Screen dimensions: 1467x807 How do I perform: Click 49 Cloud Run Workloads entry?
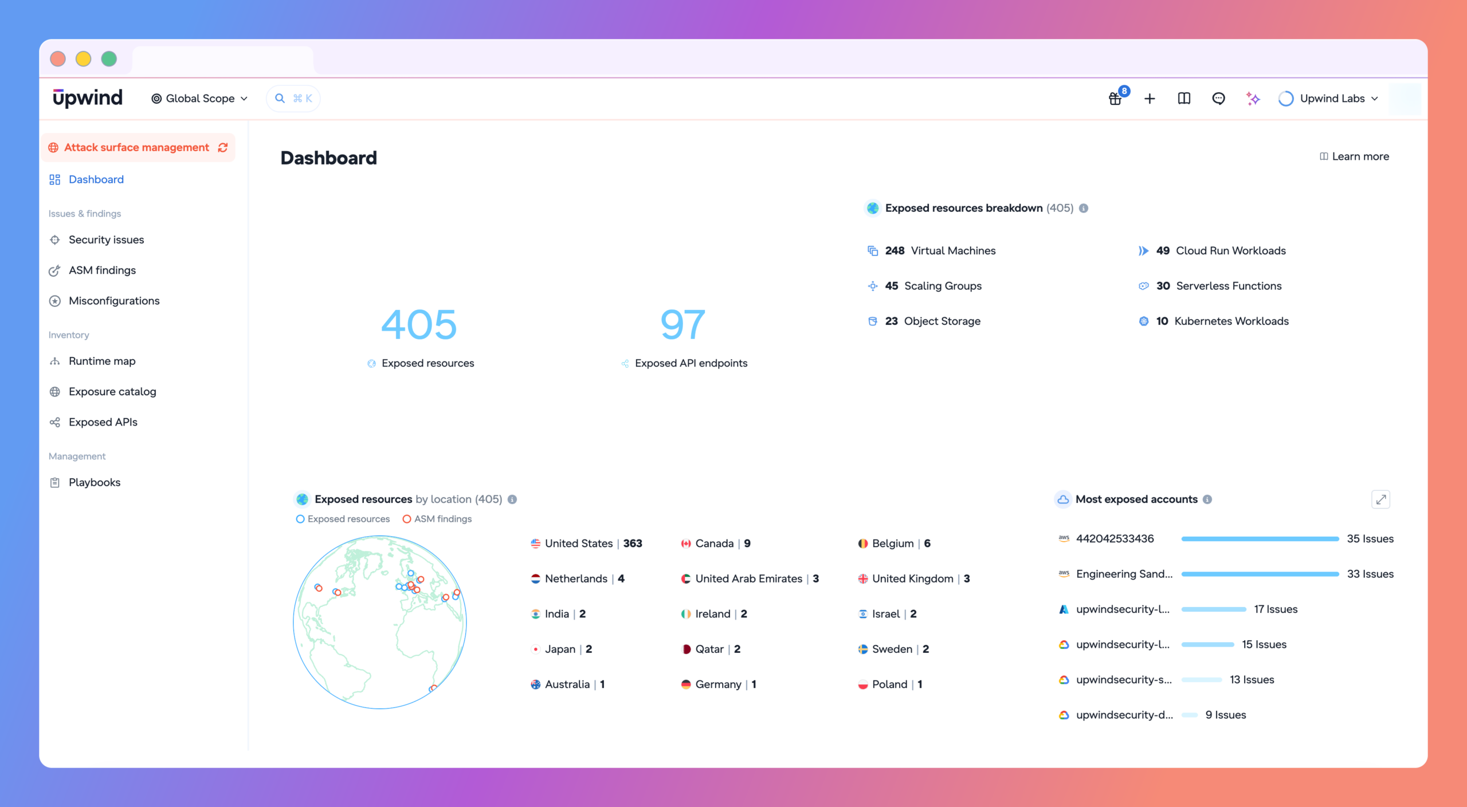tap(1212, 251)
